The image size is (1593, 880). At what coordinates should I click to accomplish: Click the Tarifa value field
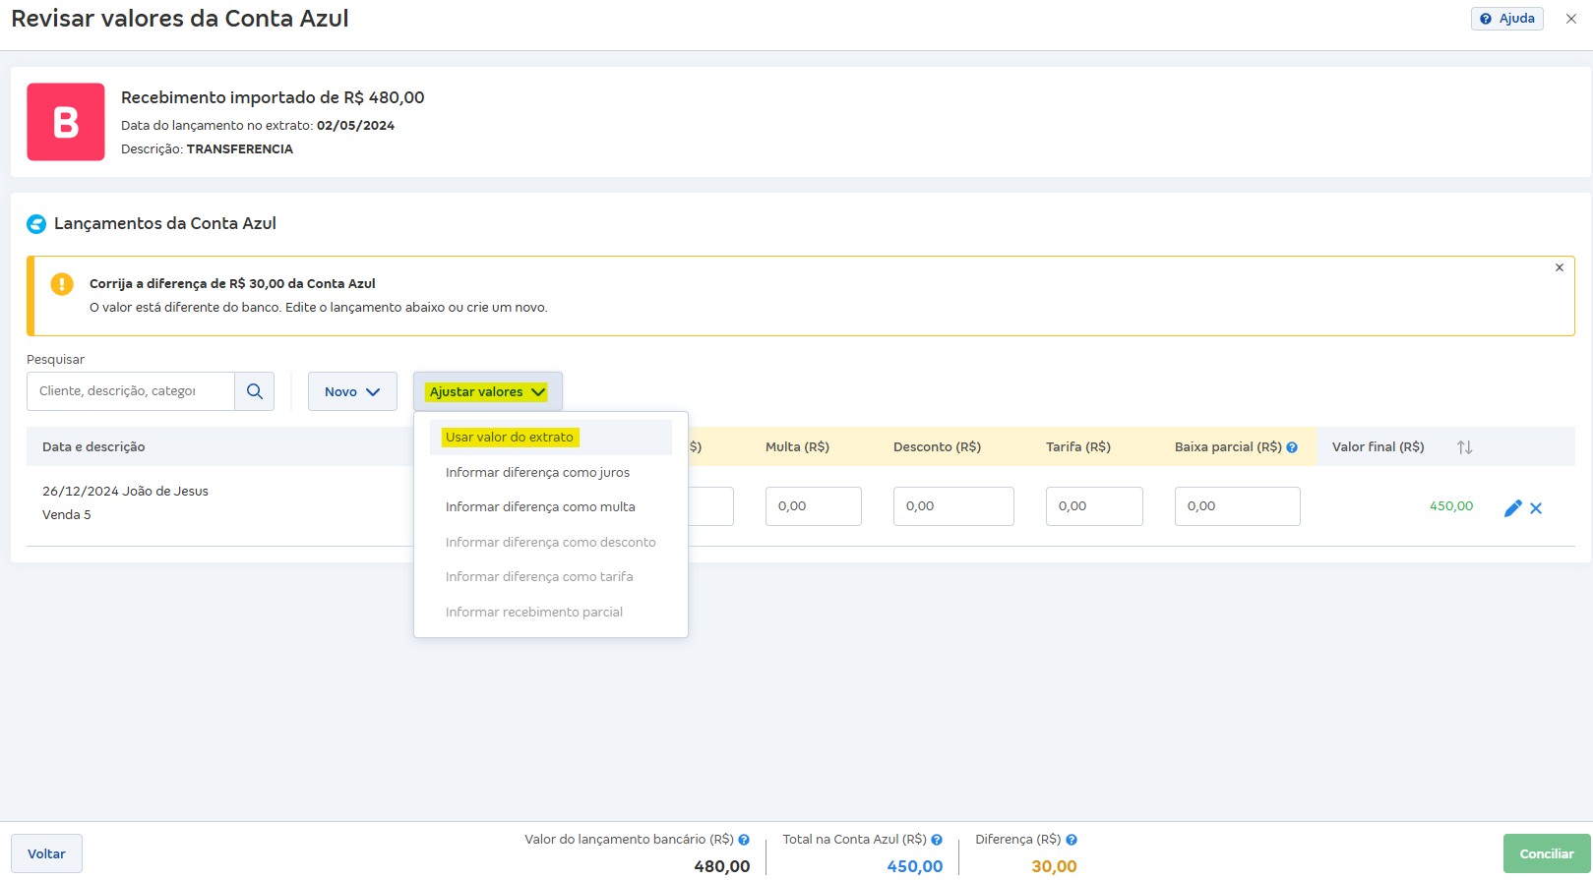[x=1094, y=506]
